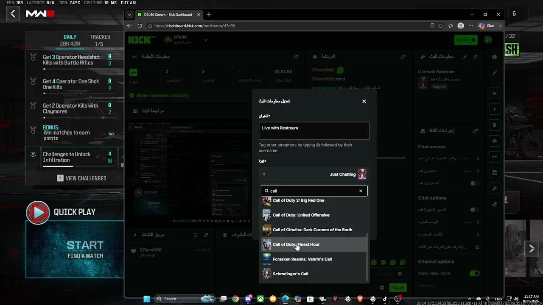Click the taskbar Search box
This screenshot has width=543, height=305.
[x=185, y=299]
